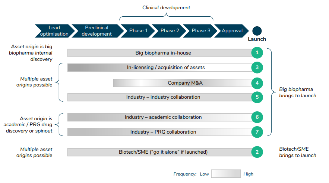Click the green circle numbered 2
The width and height of the screenshot is (329, 183).
pyautogui.click(x=257, y=152)
